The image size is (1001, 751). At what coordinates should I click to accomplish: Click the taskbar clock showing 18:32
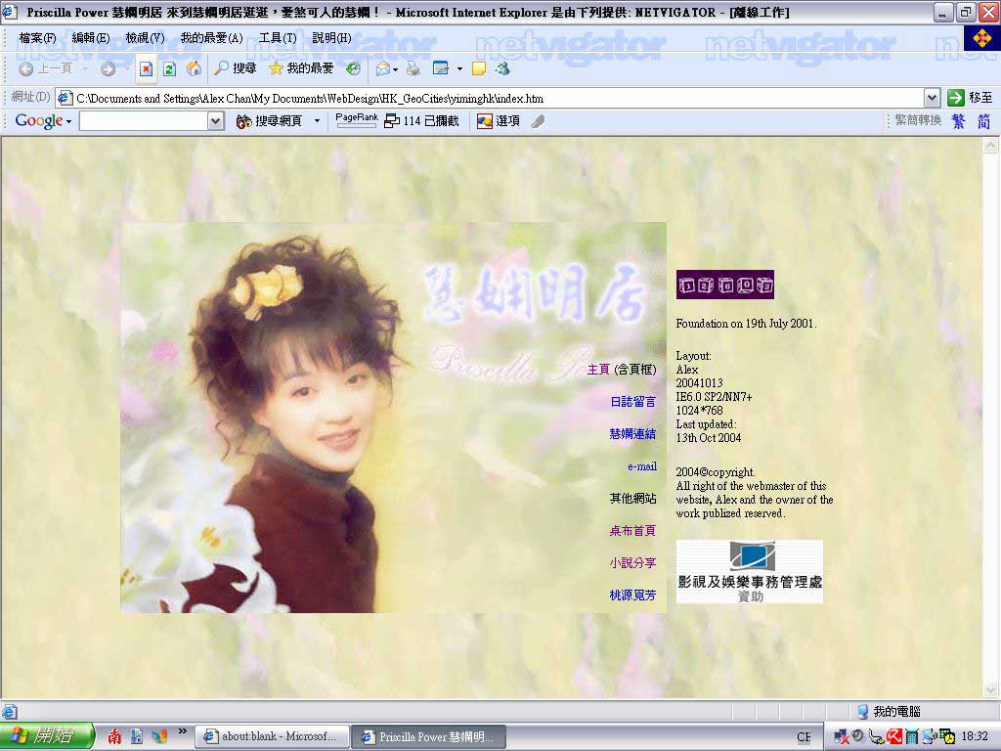(x=975, y=736)
